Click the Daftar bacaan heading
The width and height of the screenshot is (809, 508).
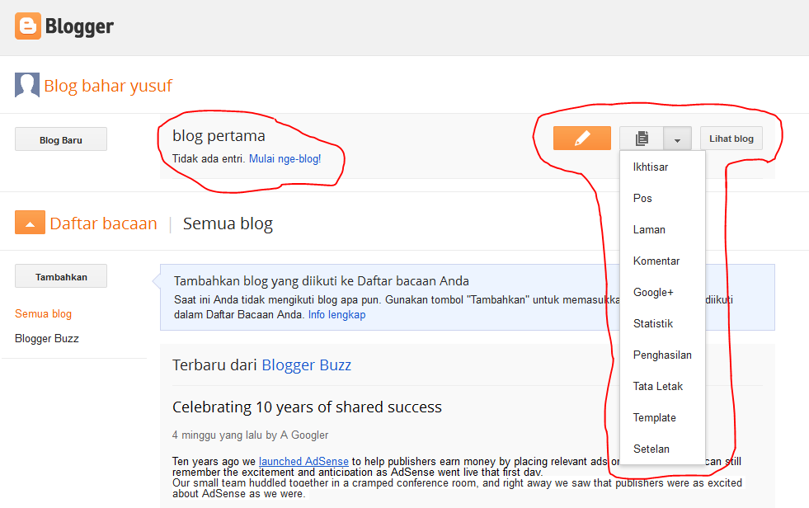103,223
